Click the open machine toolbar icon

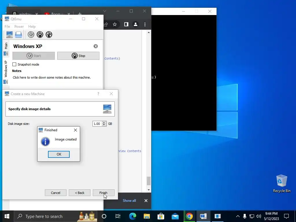[x=18, y=35]
